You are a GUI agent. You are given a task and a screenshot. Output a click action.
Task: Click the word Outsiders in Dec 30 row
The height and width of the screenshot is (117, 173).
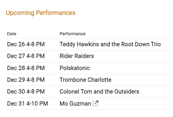127,92
